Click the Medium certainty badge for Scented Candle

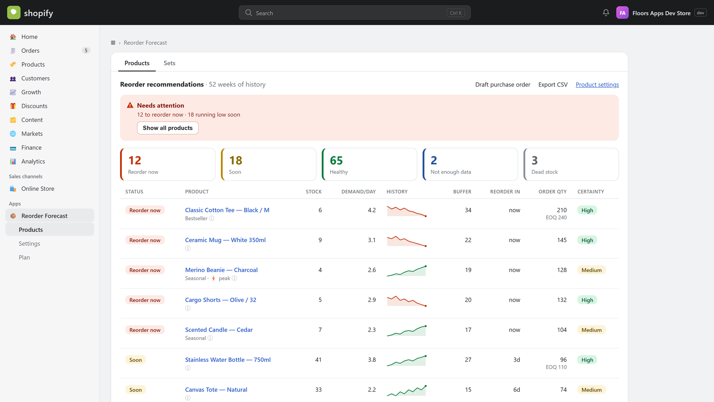click(592, 330)
